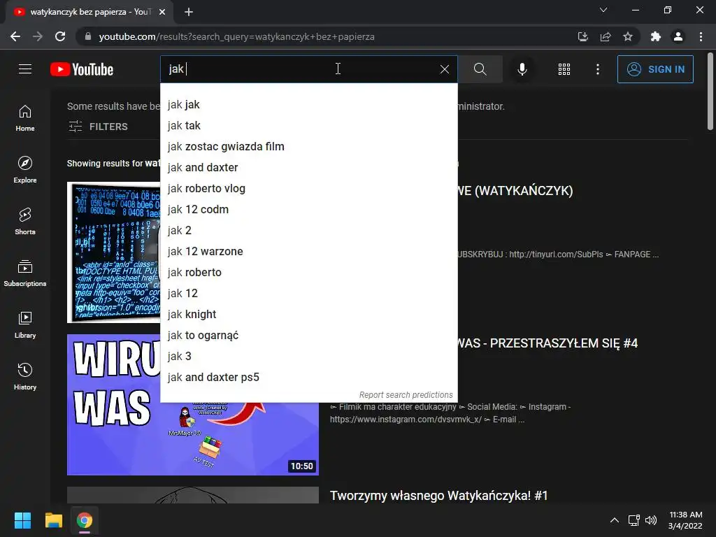Screen dimensions: 716x537
Task: Click the SIGN IN button
Action: [655, 69]
